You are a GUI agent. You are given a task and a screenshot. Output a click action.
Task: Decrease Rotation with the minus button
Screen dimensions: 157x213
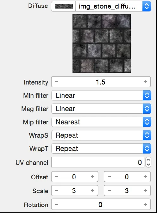point(56,204)
